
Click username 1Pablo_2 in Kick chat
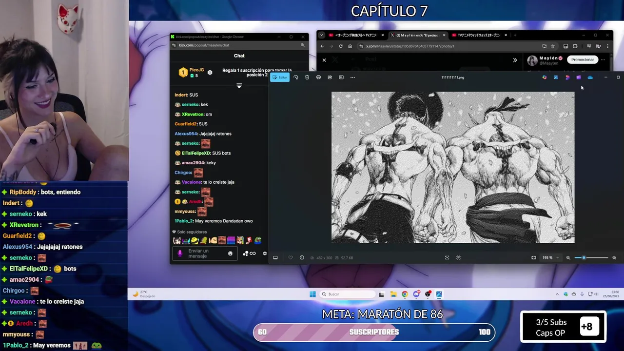183,221
